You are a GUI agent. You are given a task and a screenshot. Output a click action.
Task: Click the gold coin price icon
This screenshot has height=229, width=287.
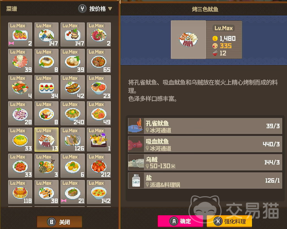(x=215, y=38)
